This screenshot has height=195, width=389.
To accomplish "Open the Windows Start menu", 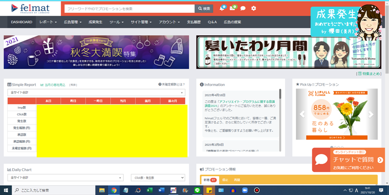I will (5, 190).
